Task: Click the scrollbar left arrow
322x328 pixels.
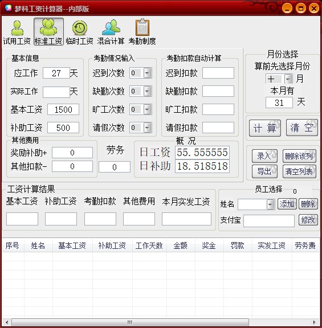Action: (x=7, y=322)
